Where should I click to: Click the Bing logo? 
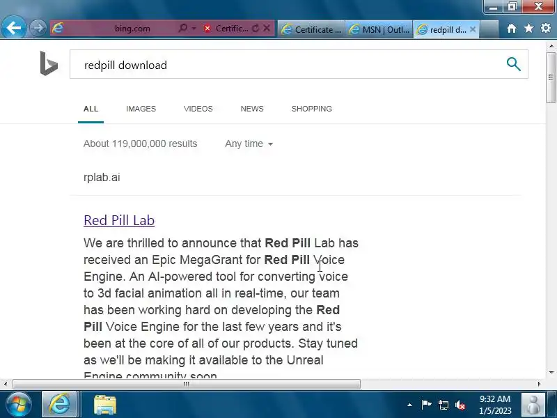click(49, 63)
